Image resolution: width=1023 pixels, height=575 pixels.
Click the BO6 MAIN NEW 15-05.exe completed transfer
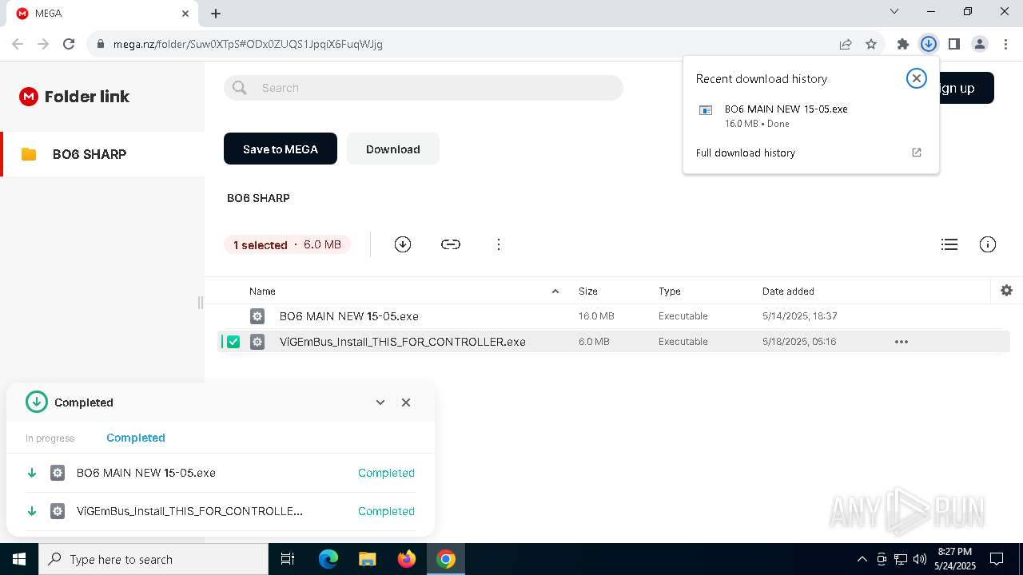click(221, 473)
